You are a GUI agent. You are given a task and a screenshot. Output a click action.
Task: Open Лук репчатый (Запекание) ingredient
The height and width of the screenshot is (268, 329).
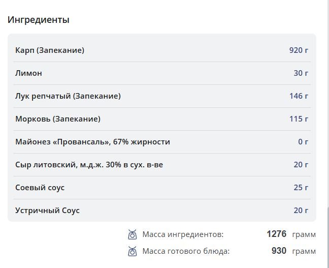point(68,96)
